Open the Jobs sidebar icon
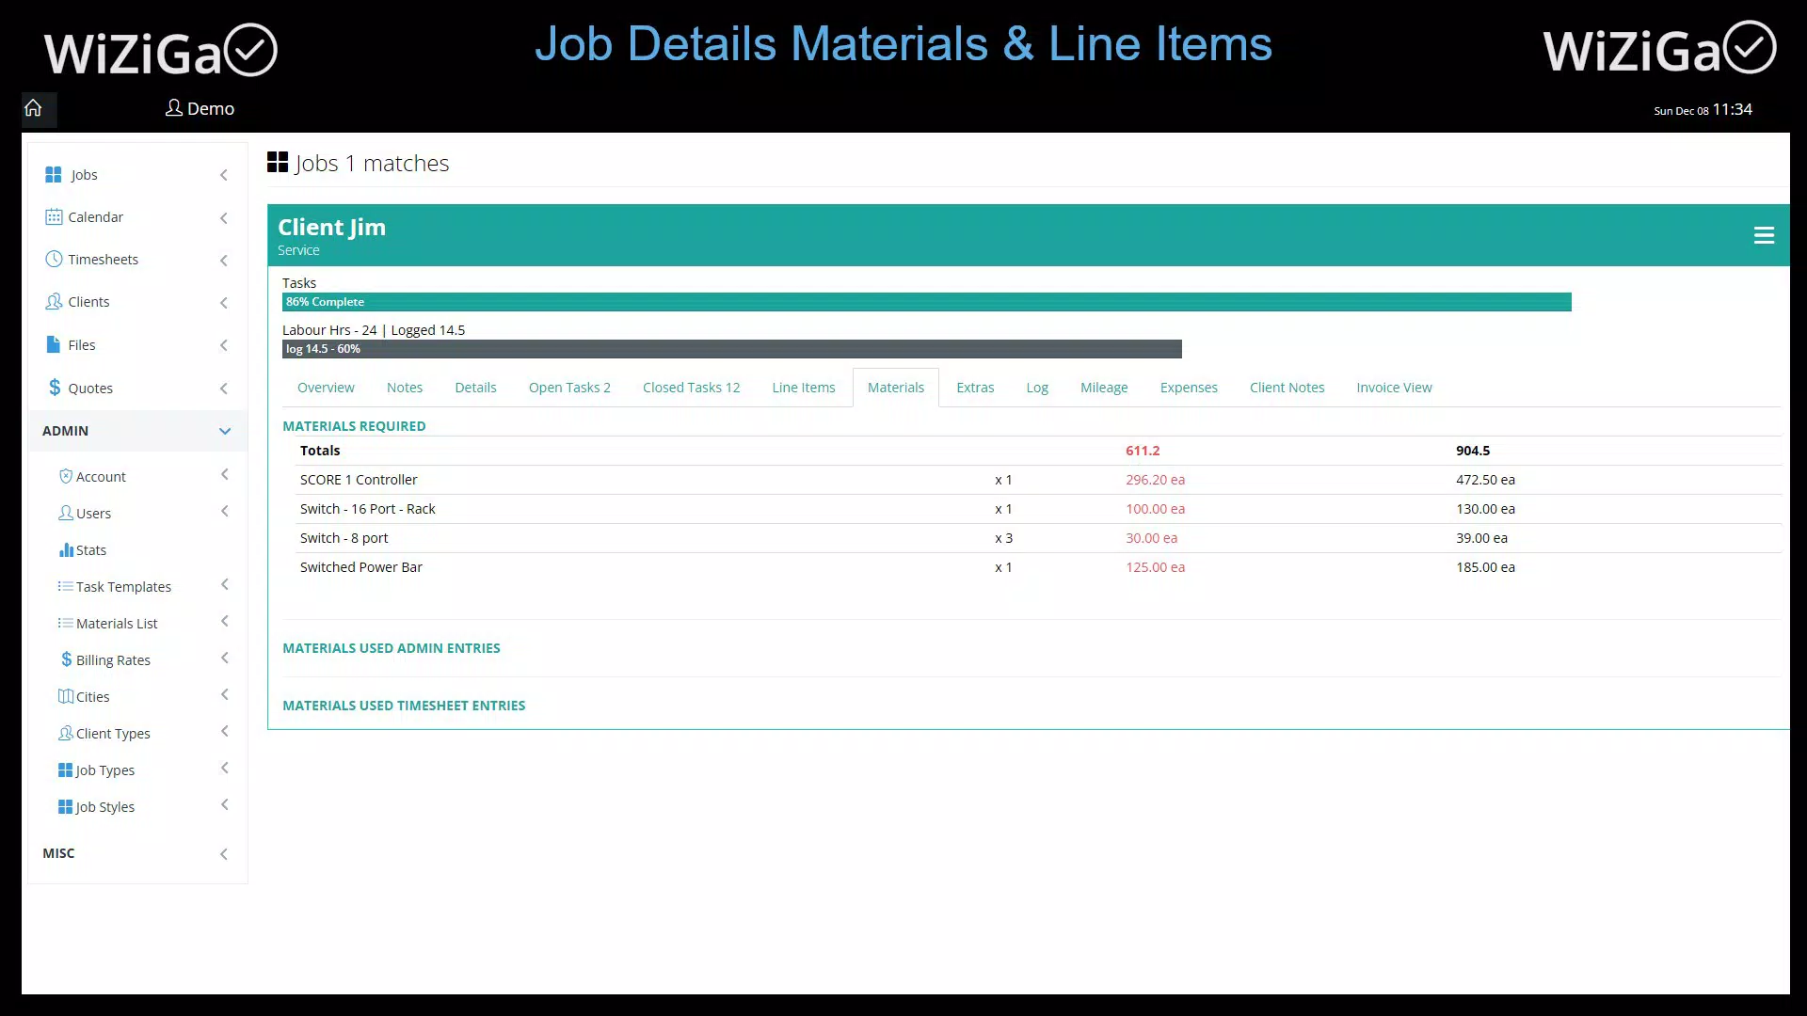Image resolution: width=1807 pixels, height=1016 pixels. pyautogui.click(x=54, y=175)
